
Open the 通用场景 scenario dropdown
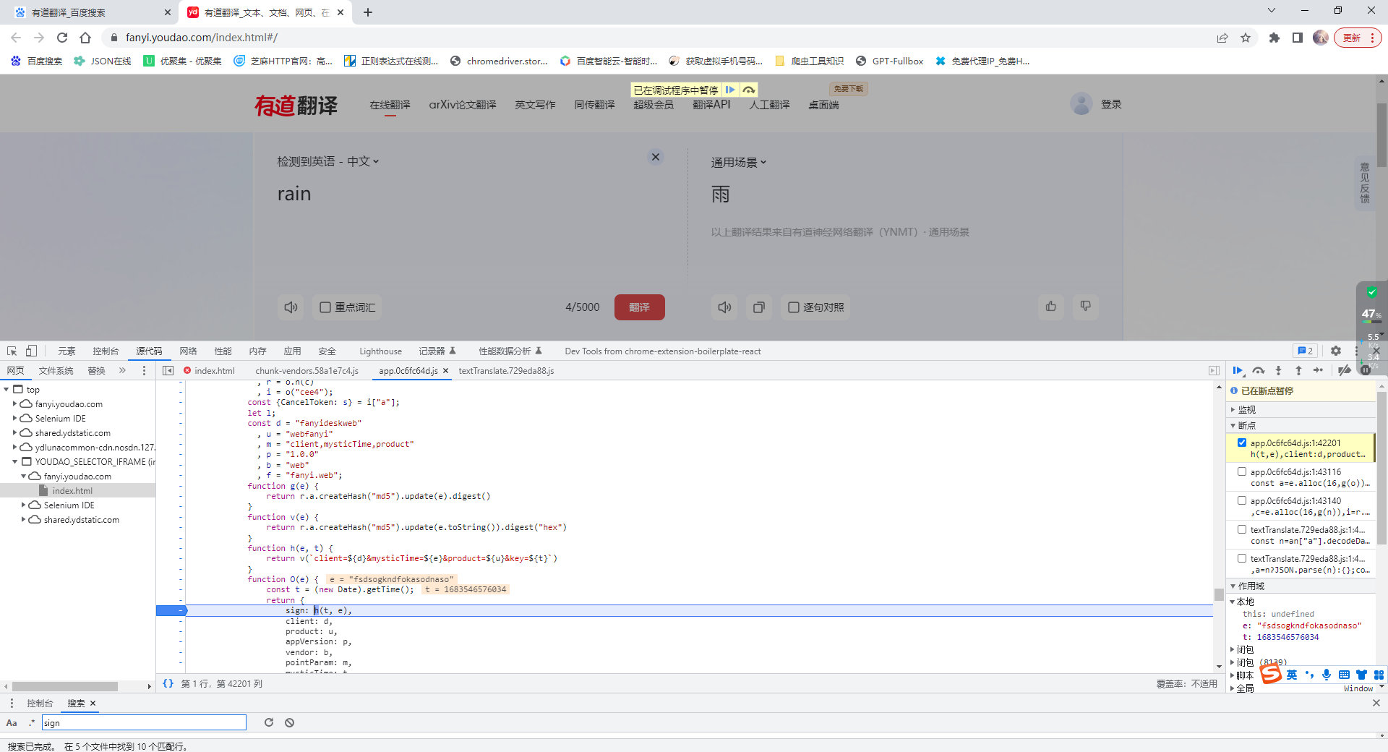pos(739,162)
